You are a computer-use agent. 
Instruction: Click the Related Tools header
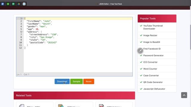point(74,95)
